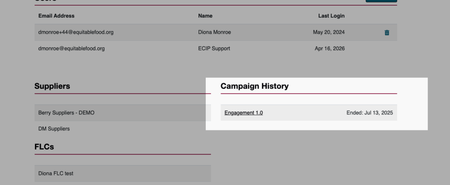
Task: Open the Engagement 1.0 campaign link
Action: [243, 113]
